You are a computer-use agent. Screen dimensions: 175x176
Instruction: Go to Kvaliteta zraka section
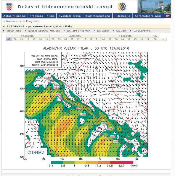[70, 16]
